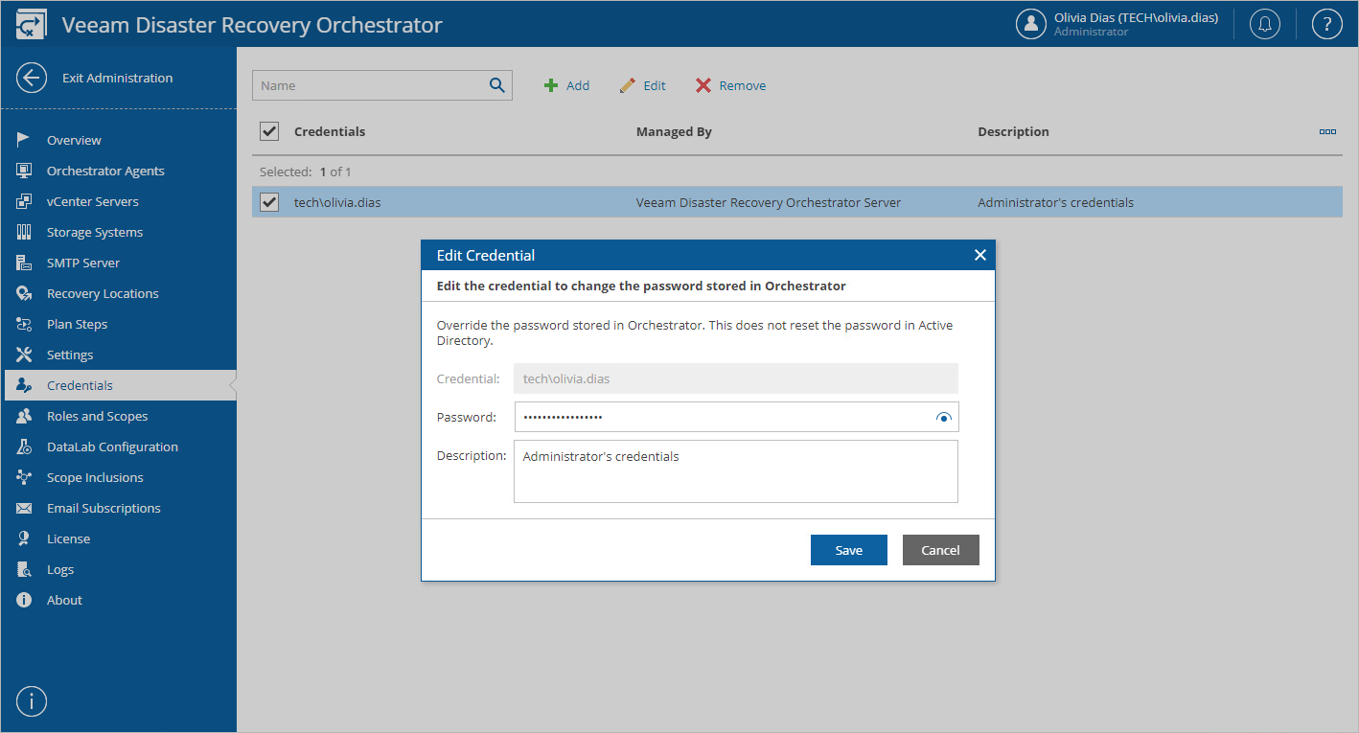The image size is (1359, 733).
Task: Open vCenter Servers page
Action: pos(93,201)
